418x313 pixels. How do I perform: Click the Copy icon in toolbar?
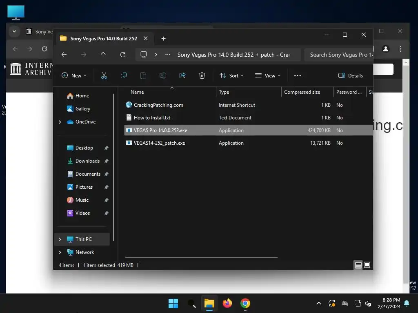click(x=123, y=75)
